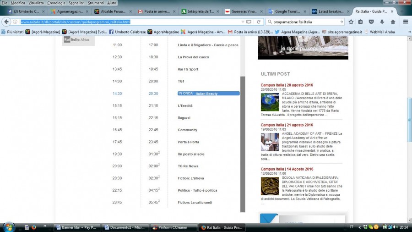Open the Visualizza menu
The image size is (412, 232).
coord(36,3)
